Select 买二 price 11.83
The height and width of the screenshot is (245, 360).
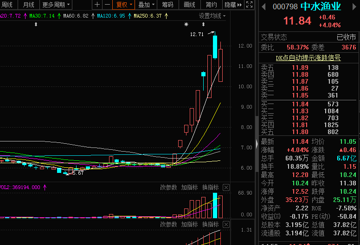[x=300, y=111]
